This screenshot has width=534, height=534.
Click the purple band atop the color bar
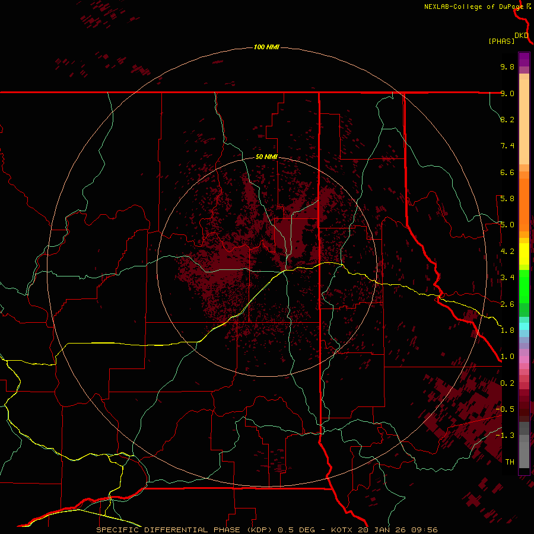tap(524, 59)
